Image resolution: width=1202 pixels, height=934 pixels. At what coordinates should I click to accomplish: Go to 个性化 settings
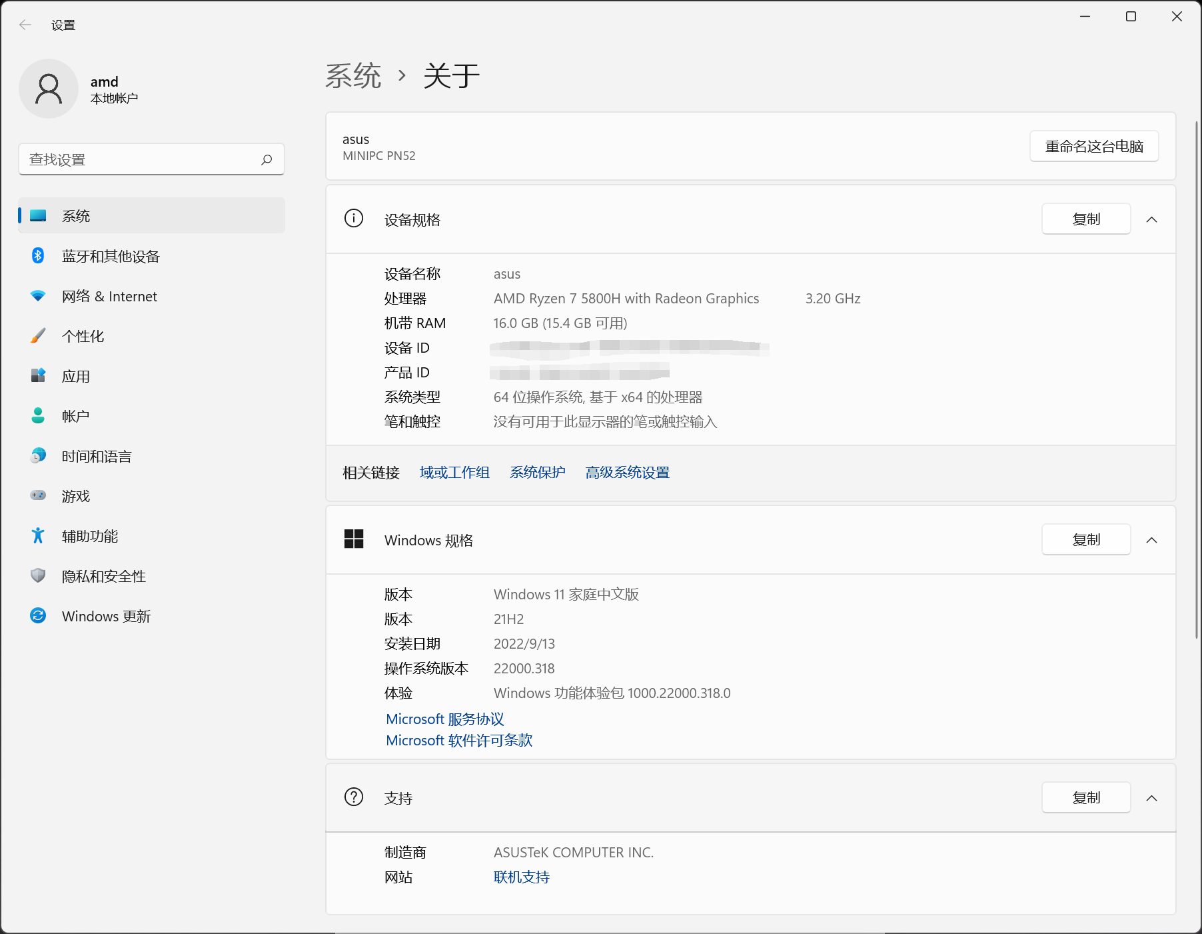pos(151,335)
